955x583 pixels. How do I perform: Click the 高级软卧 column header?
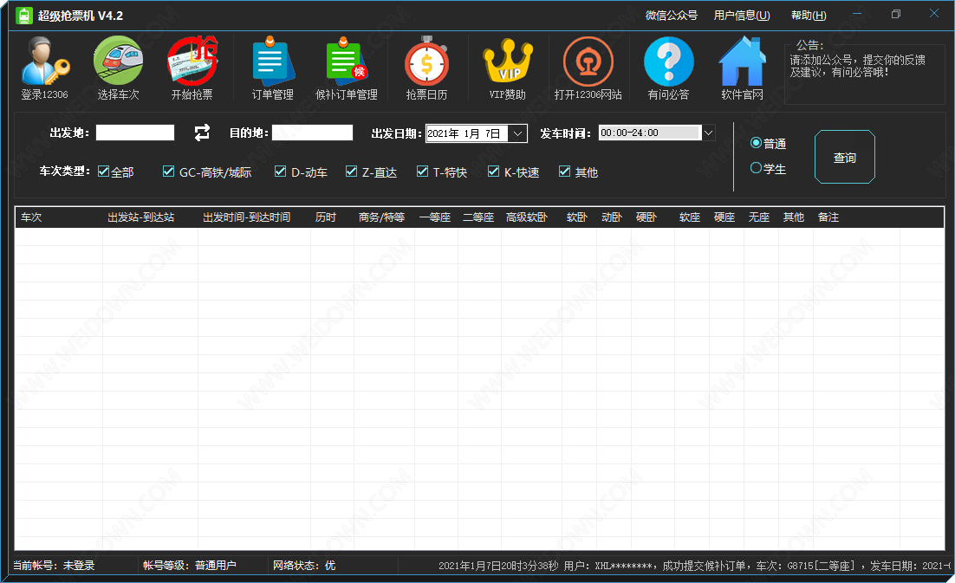527,217
